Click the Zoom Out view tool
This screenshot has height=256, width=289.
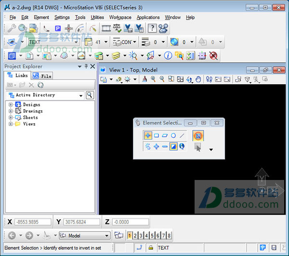click(x=162, y=79)
